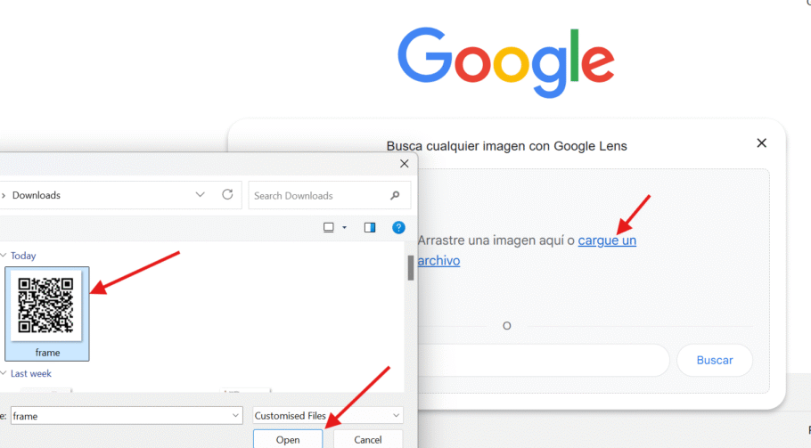Viewport: 811px width, 448px height.
Task: Close the file picker dialog
Action: [404, 164]
